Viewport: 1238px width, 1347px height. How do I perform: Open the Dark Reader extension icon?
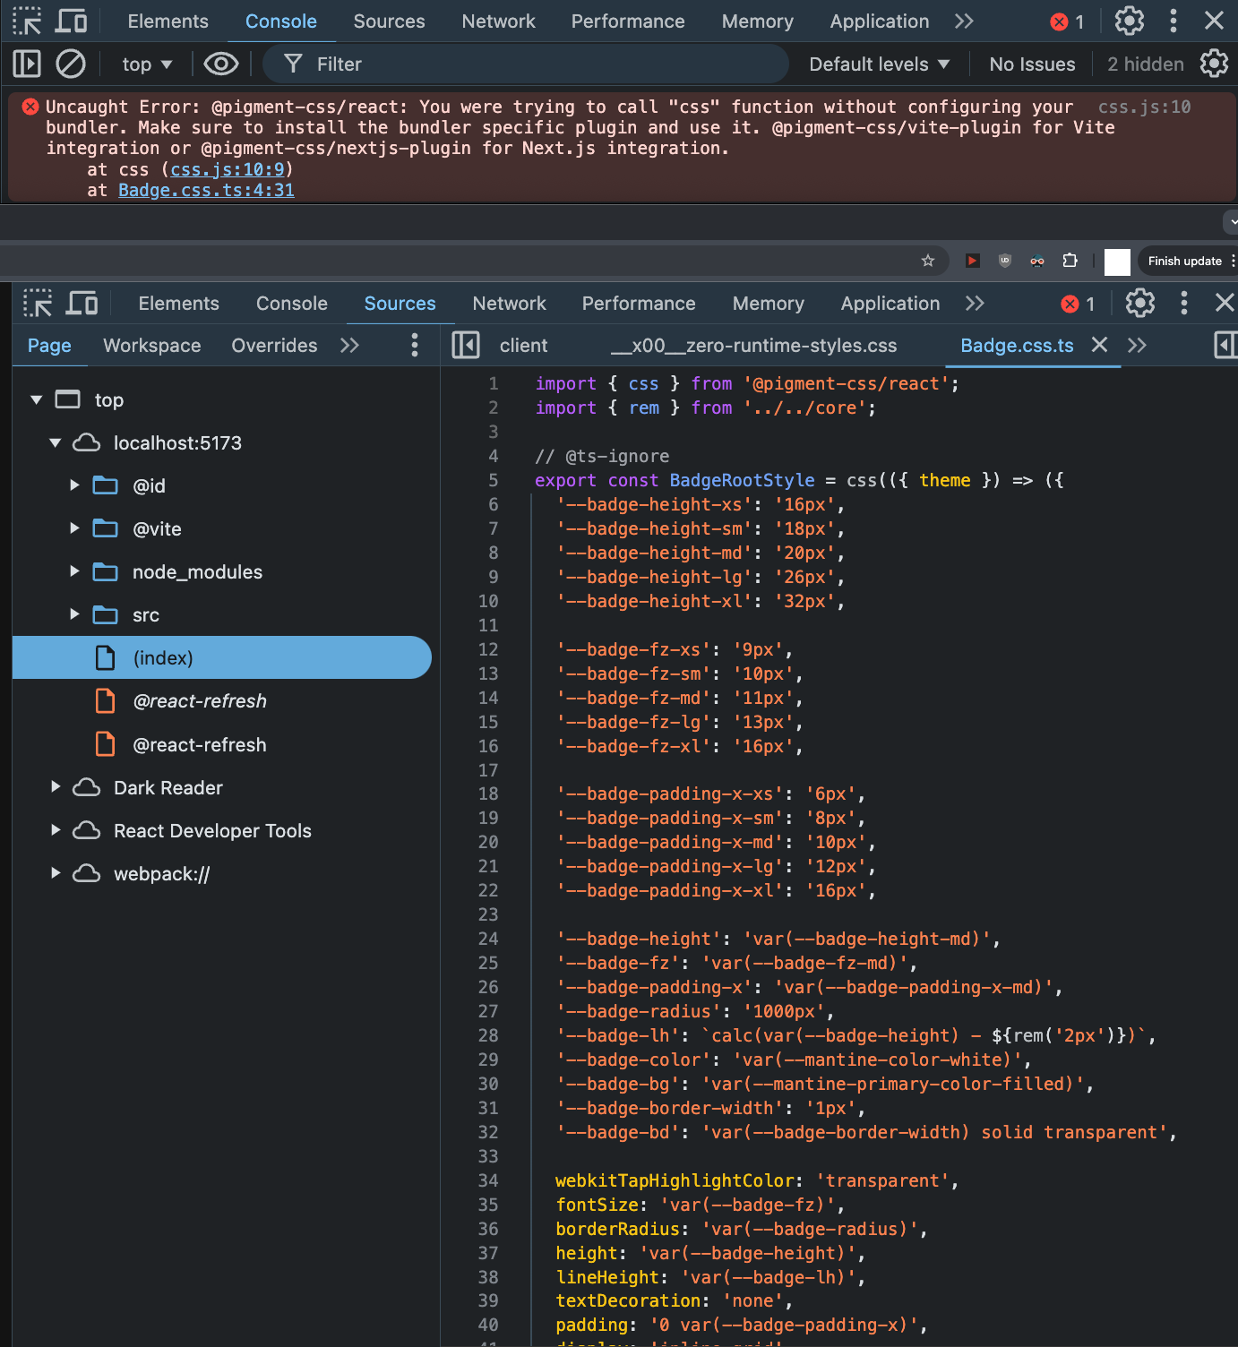(1037, 262)
